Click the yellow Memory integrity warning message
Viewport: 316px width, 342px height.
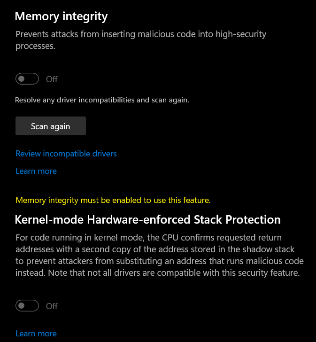coord(113,200)
